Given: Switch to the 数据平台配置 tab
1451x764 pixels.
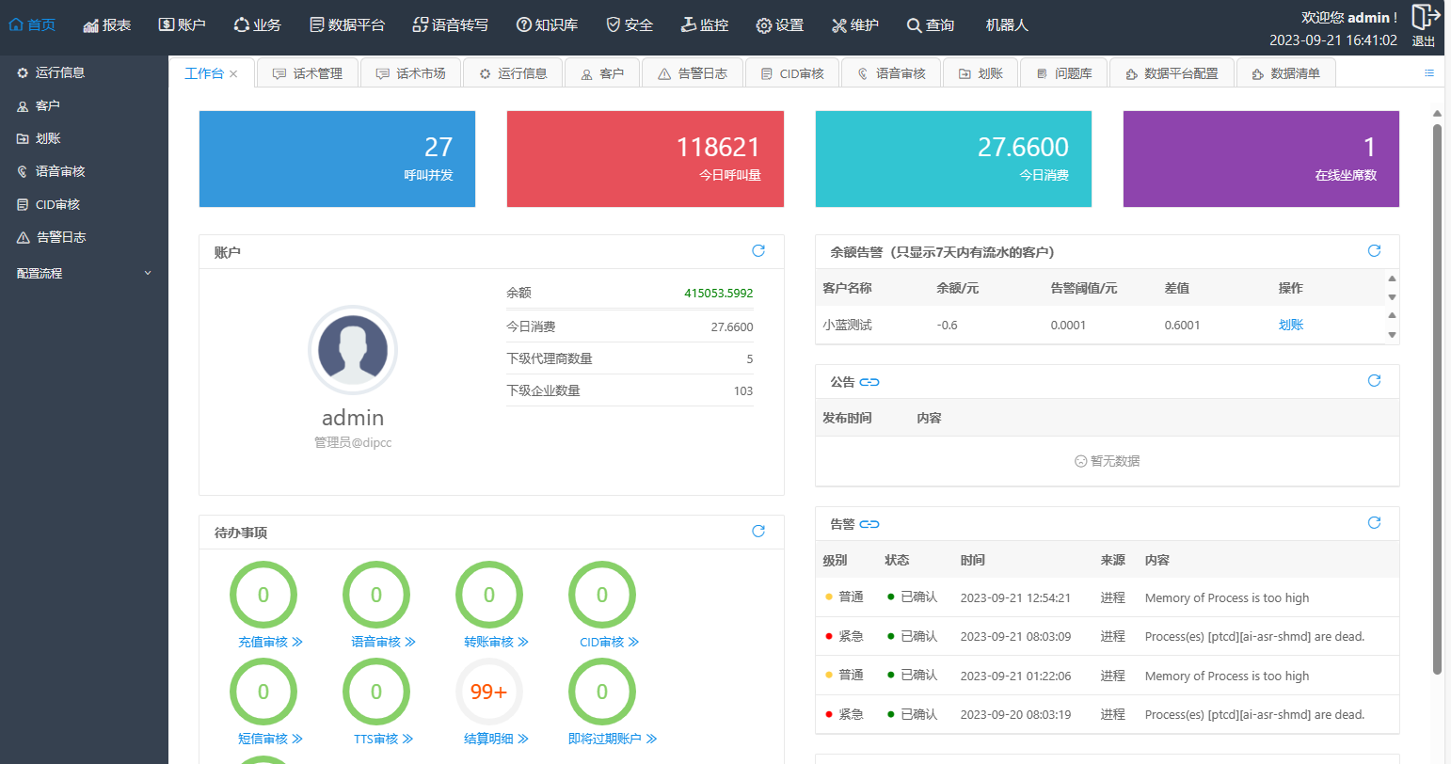Looking at the screenshot, I should pos(1172,73).
